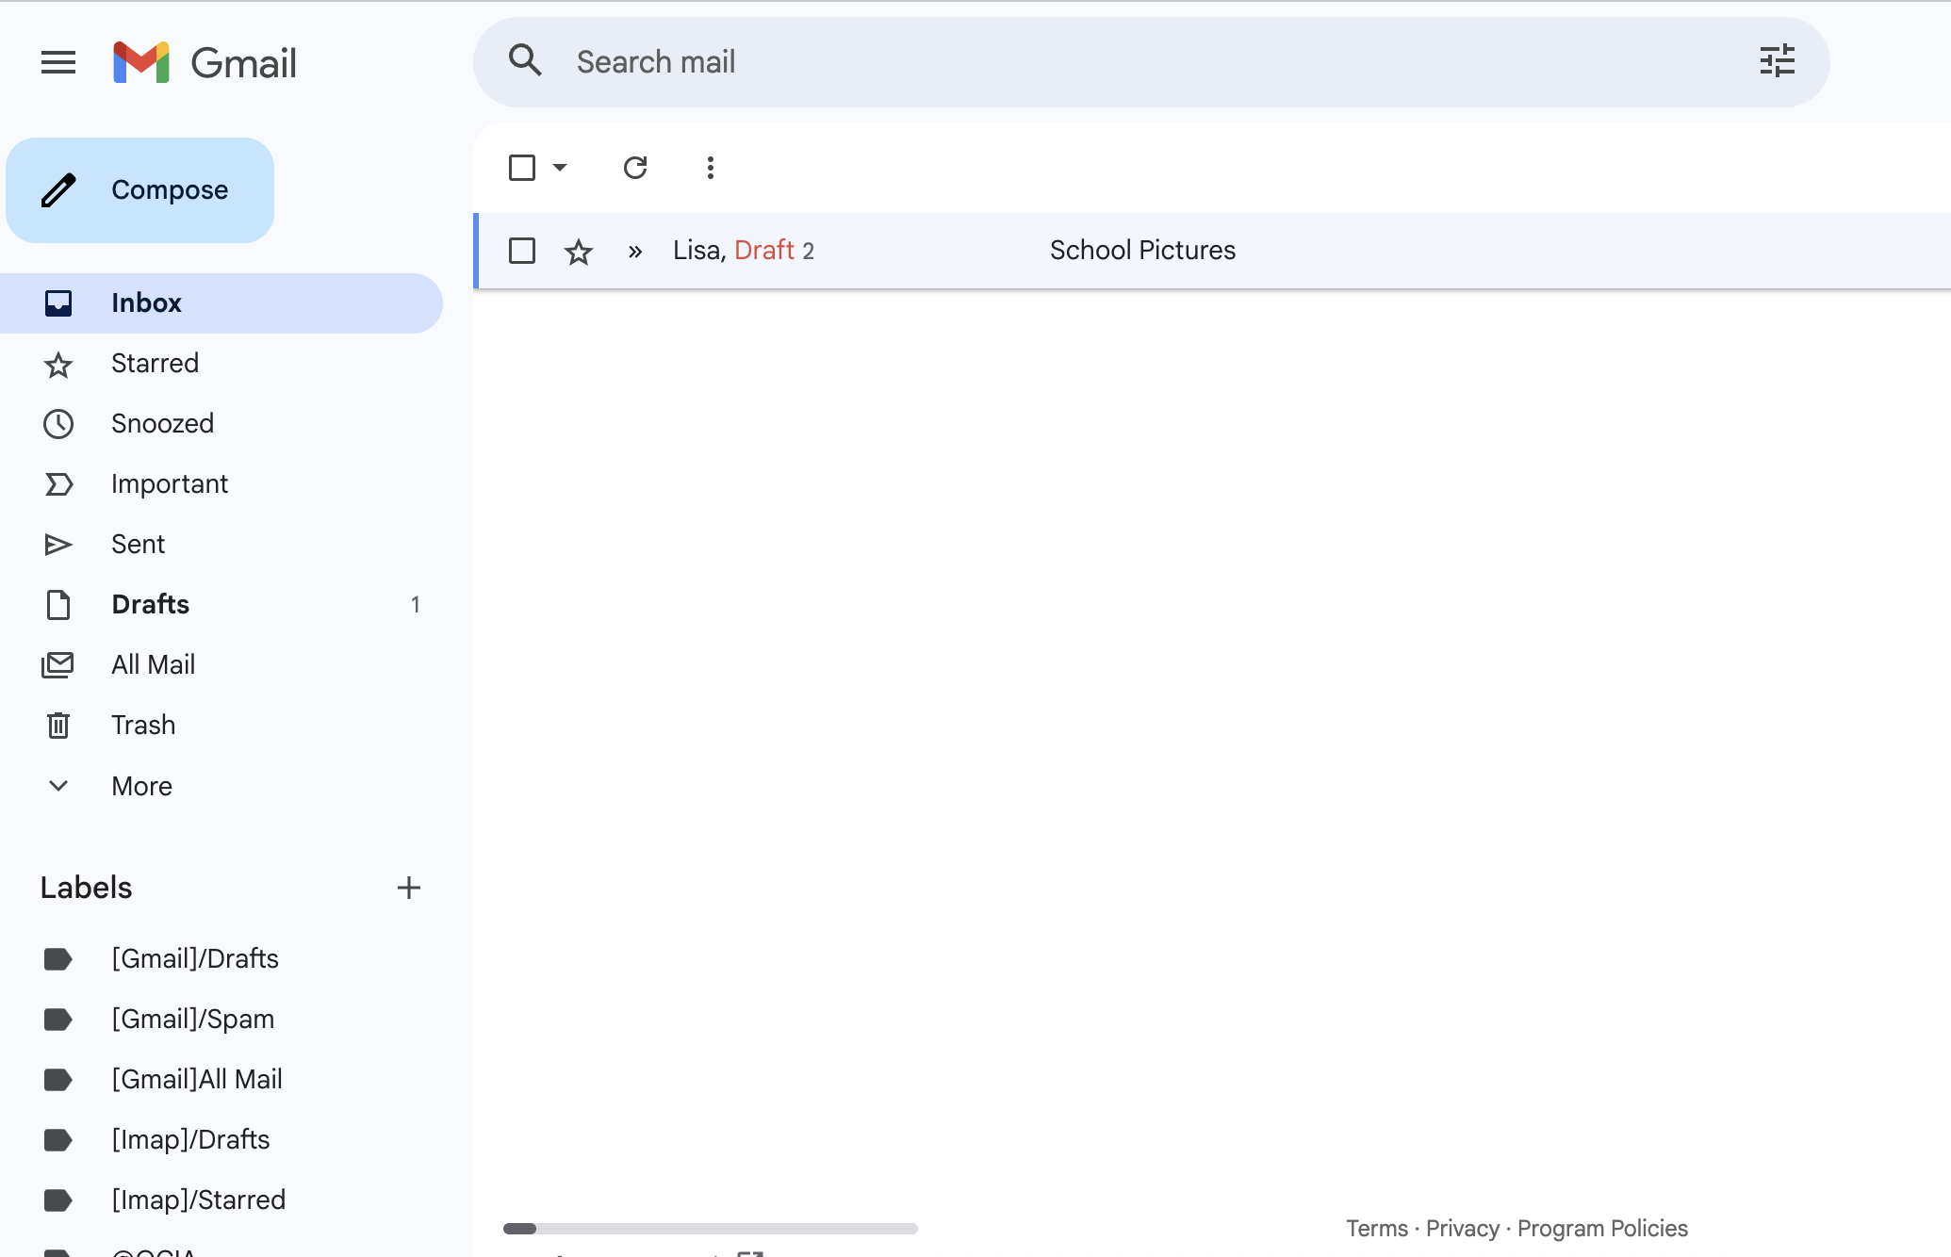
Task: Open the select dropdown arrow
Action: click(x=560, y=168)
